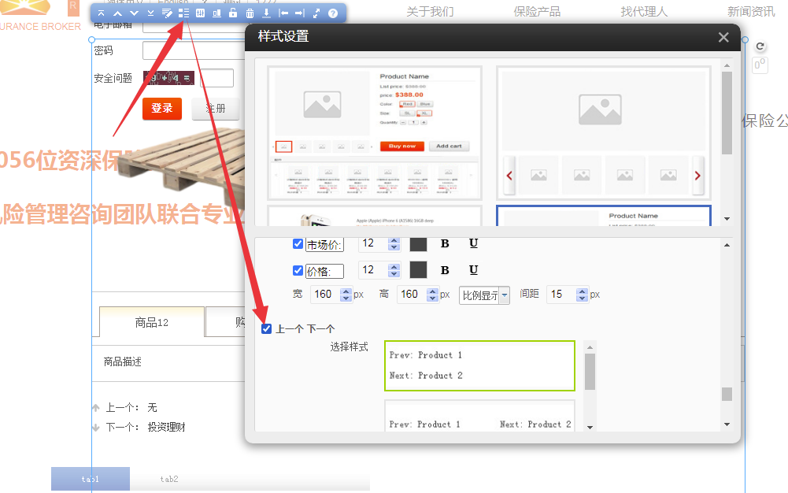Screen dimensions: 788x493
Task: Click the lock icon in floating toolbar
Action: tap(233, 13)
